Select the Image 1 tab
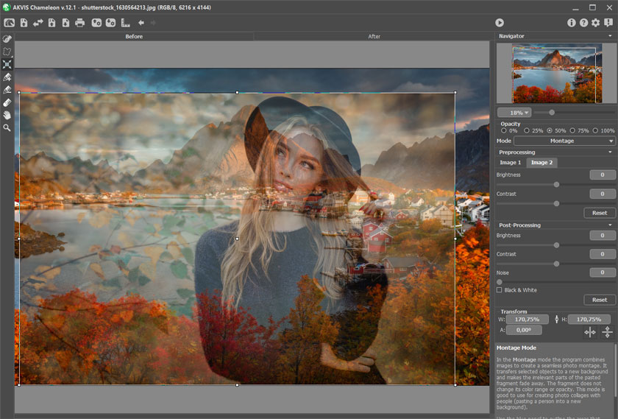The image size is (618, 419). pyautogui.click(x=511, y=163)
